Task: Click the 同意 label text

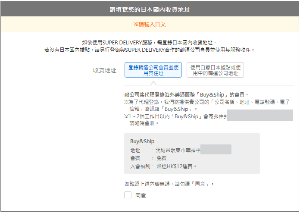Action: click(x=141, y=196)
